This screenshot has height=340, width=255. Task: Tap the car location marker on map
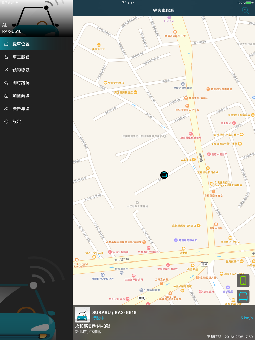point(164,175)
